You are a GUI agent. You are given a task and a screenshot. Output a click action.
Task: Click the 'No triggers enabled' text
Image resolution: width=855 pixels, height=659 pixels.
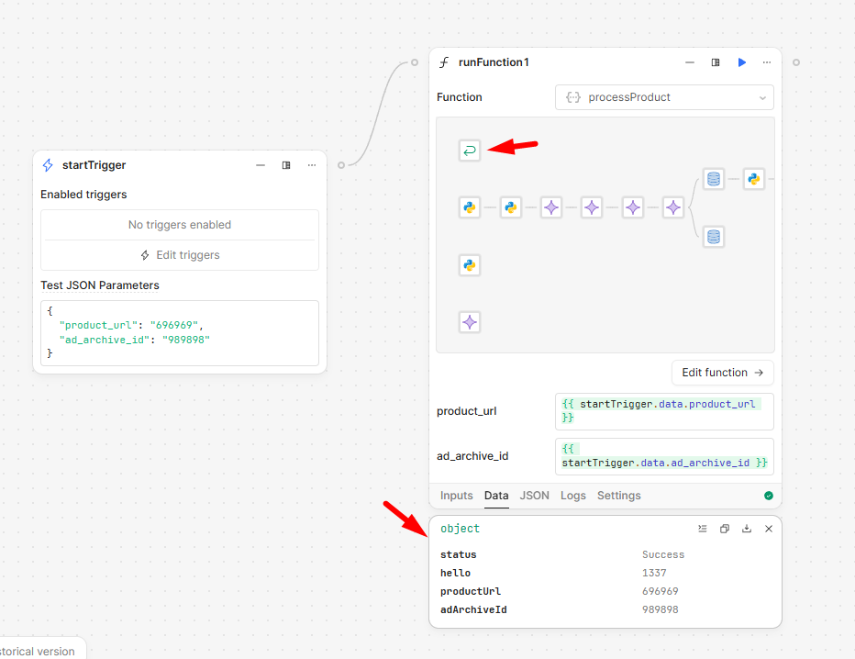(x=180, y=225)
